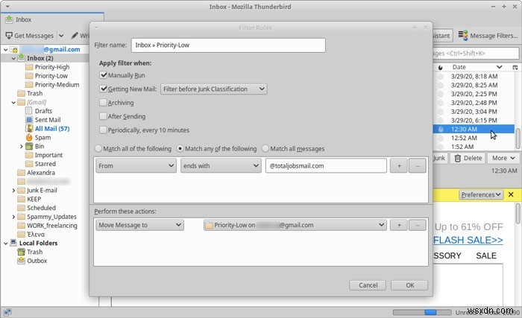Select Match all of the following
Image resolution: width=522 pixels, height=318 pixels.
tap(98, 149)
